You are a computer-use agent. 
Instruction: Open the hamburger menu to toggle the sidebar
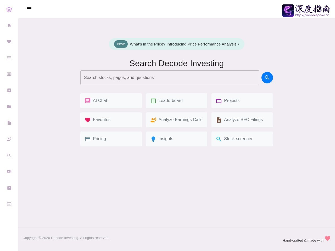29,9
